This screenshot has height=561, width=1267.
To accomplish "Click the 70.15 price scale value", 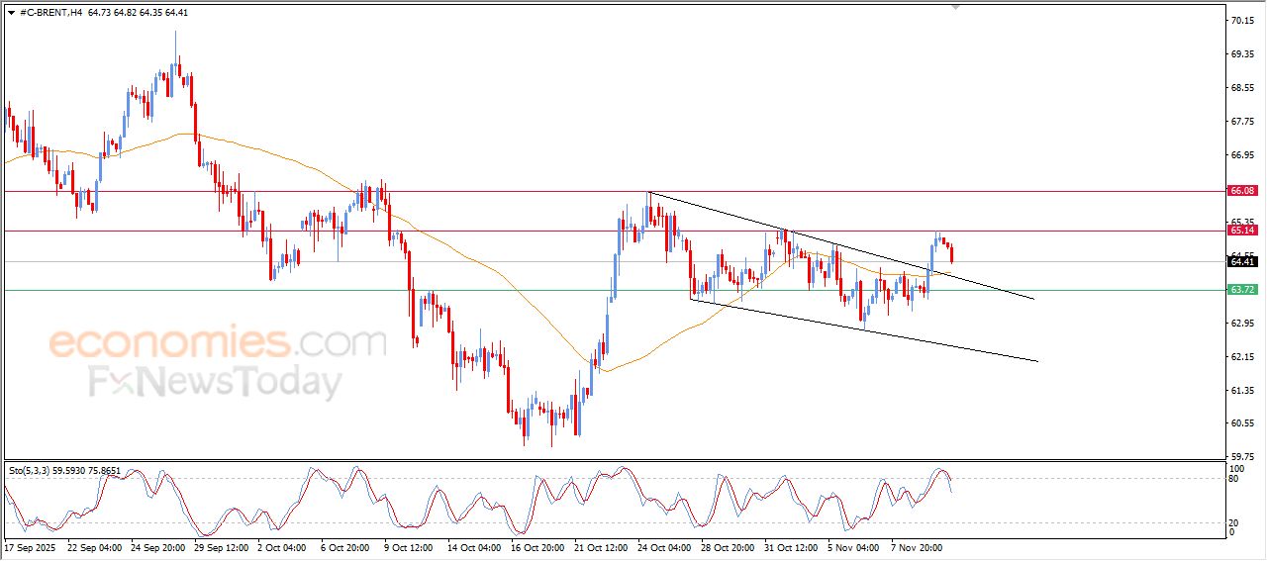I will pos(1241,20).
